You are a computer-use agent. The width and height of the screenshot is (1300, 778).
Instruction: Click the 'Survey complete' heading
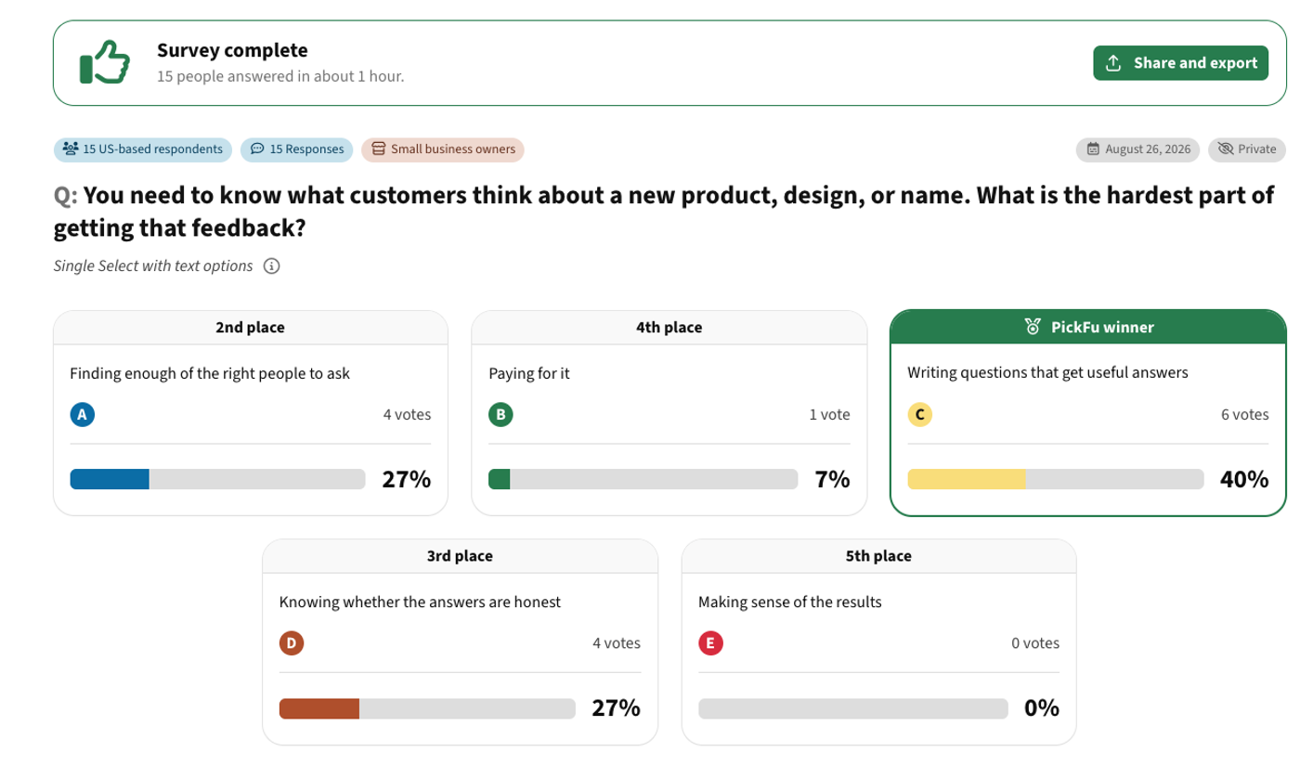tap(232, 50)
